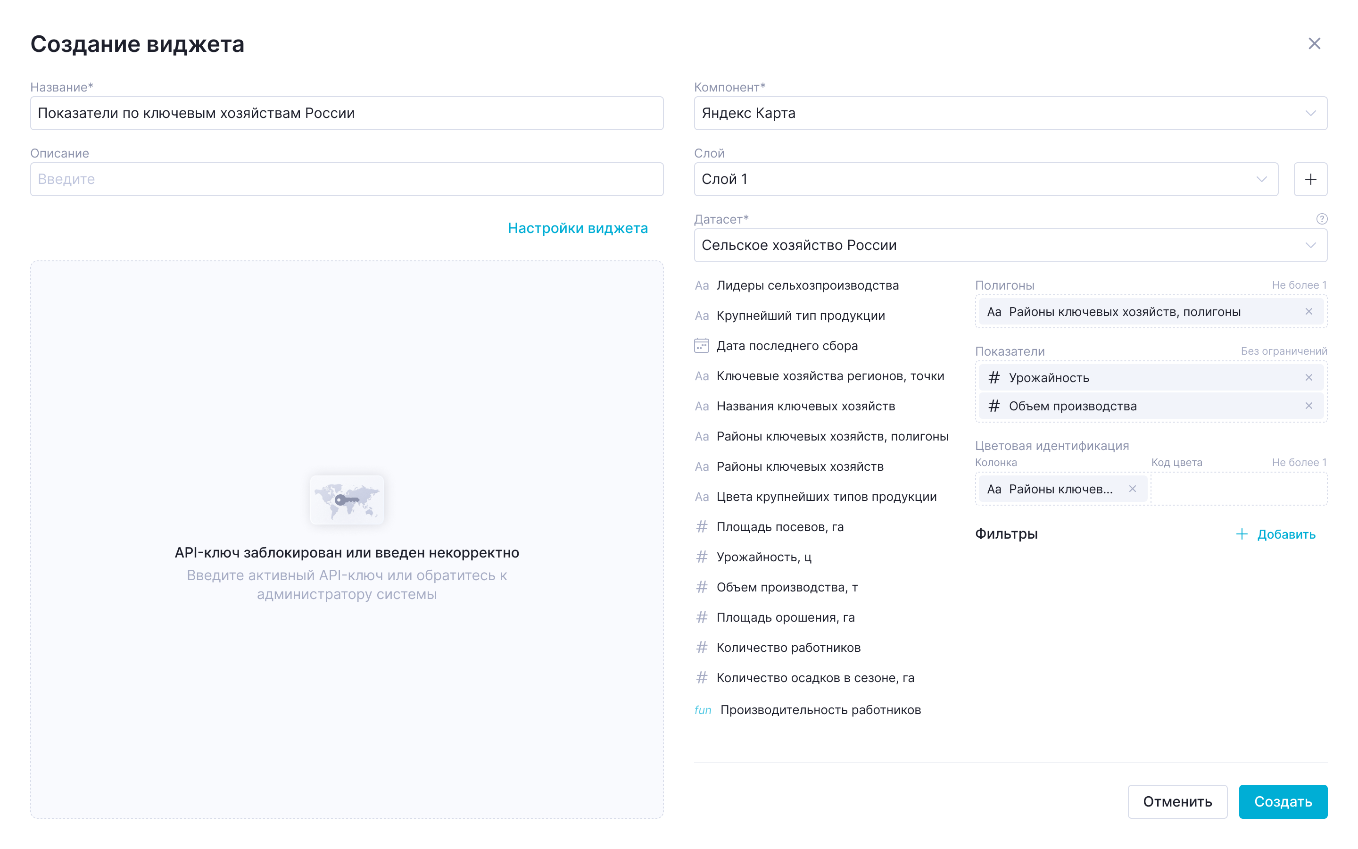
Task: Close the widget creation dialog
Action: coord(1314,44)
